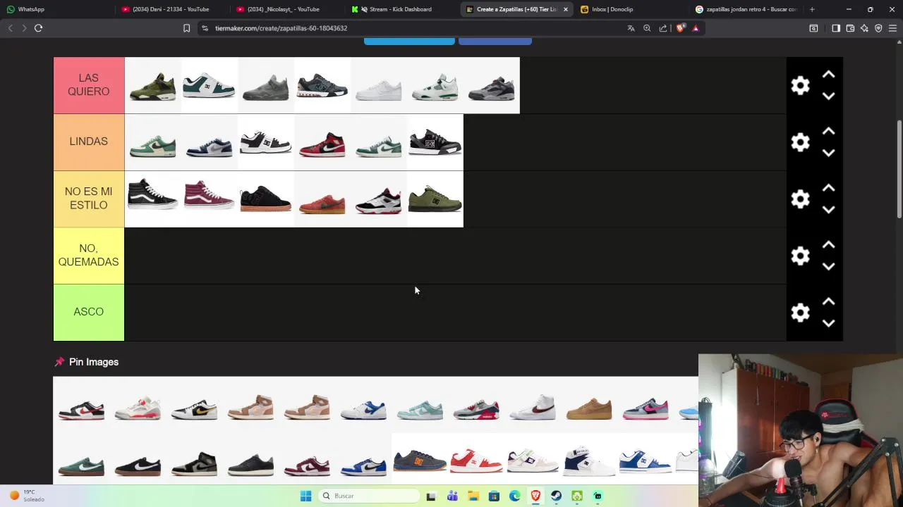
Task: Open browser hamburger menu
Action: 892,28
